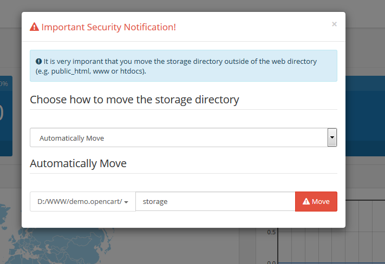Open the Automatically Move select box

tap(183, 137)
